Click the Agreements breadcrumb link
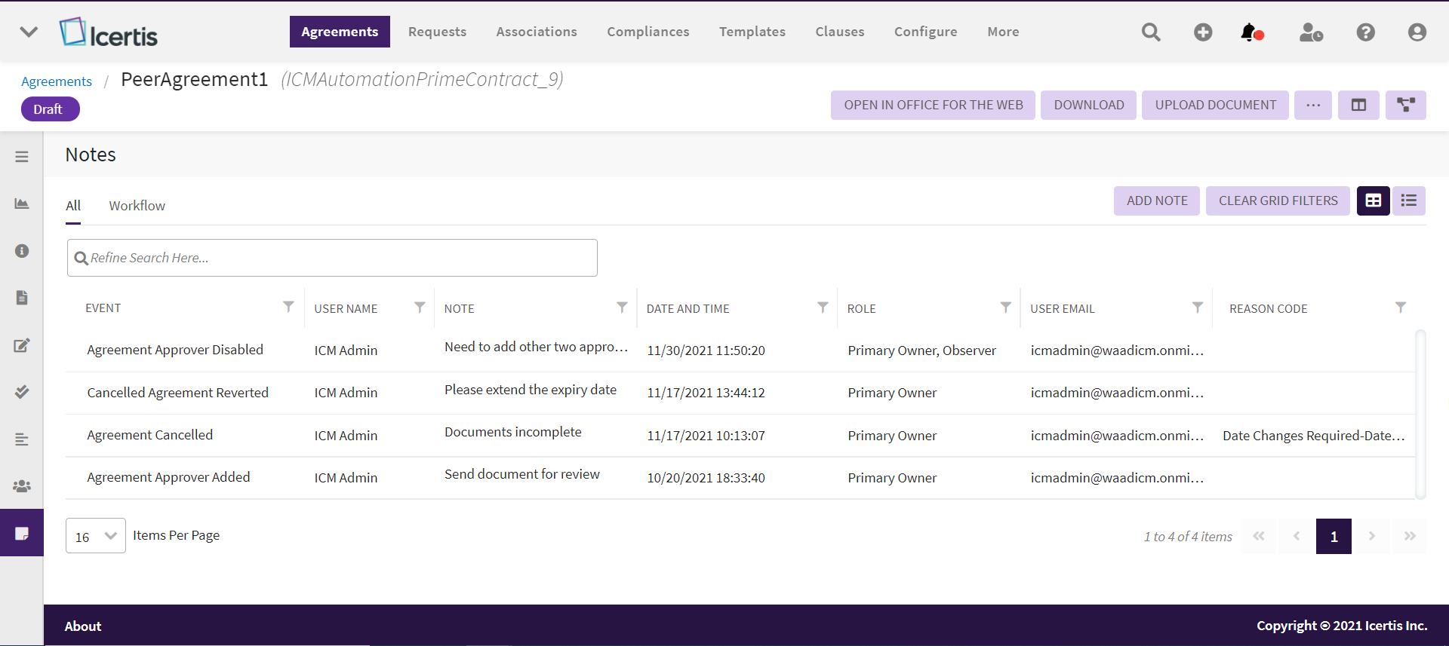Viewport: 1449px width, 646px height. (x=57, y=81)
